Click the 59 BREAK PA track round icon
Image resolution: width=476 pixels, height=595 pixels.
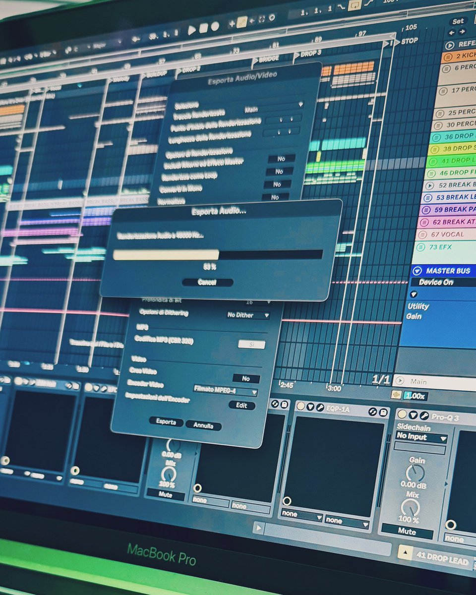click(426, 210)
